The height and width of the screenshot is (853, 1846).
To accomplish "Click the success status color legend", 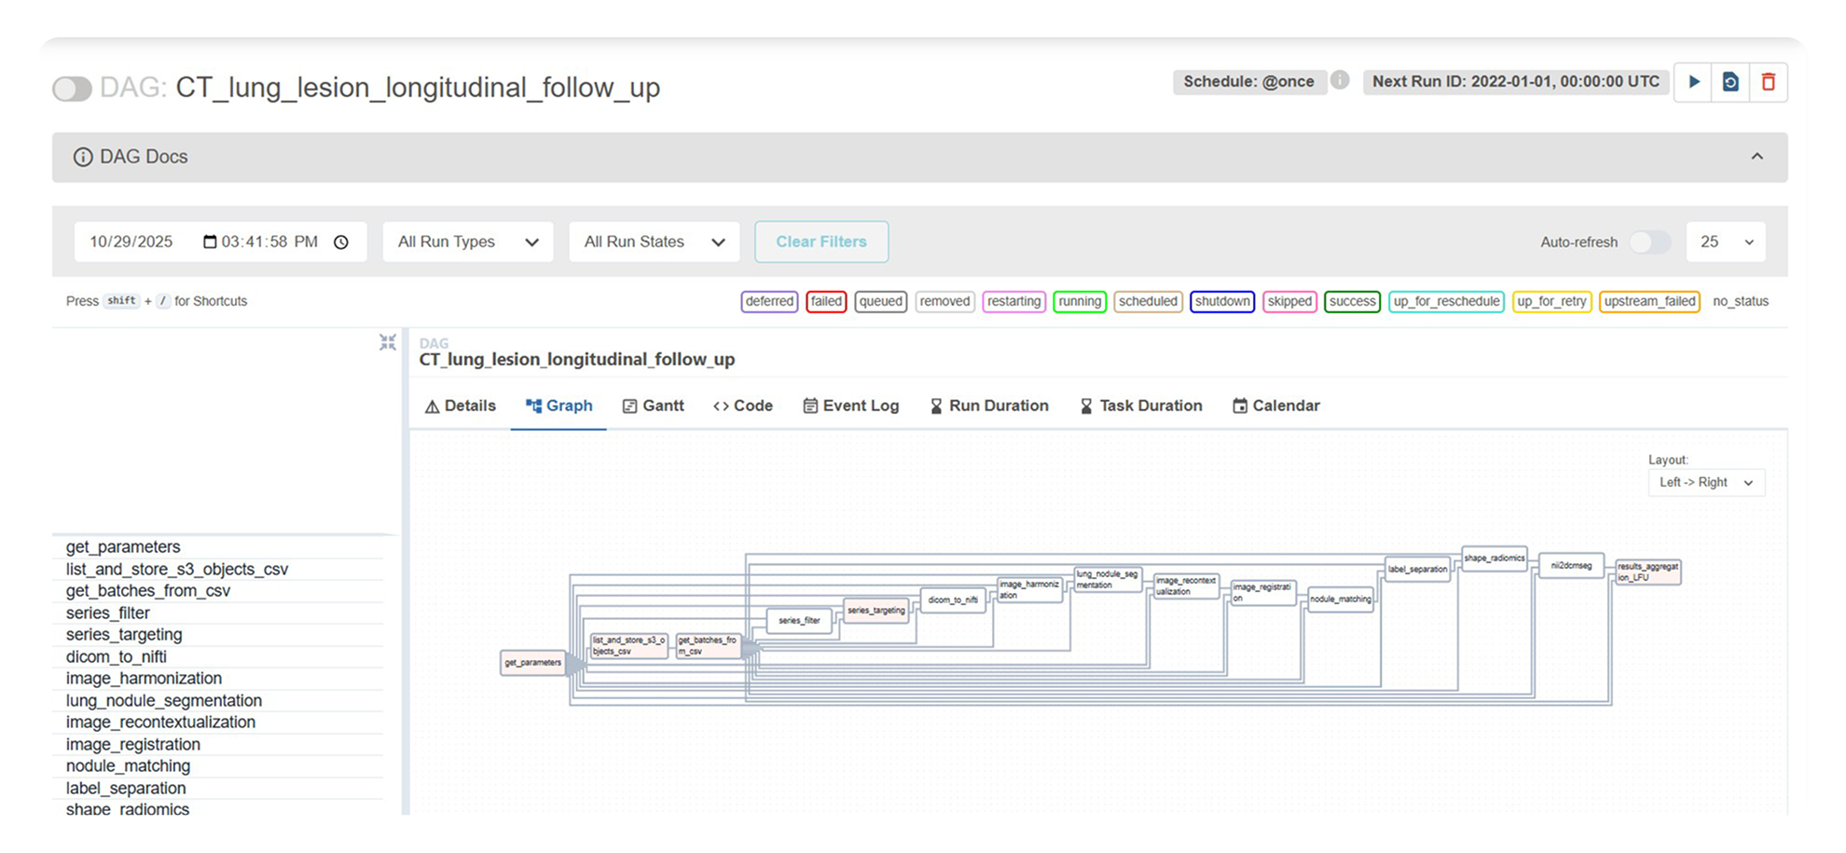I will pos(1352,301).
